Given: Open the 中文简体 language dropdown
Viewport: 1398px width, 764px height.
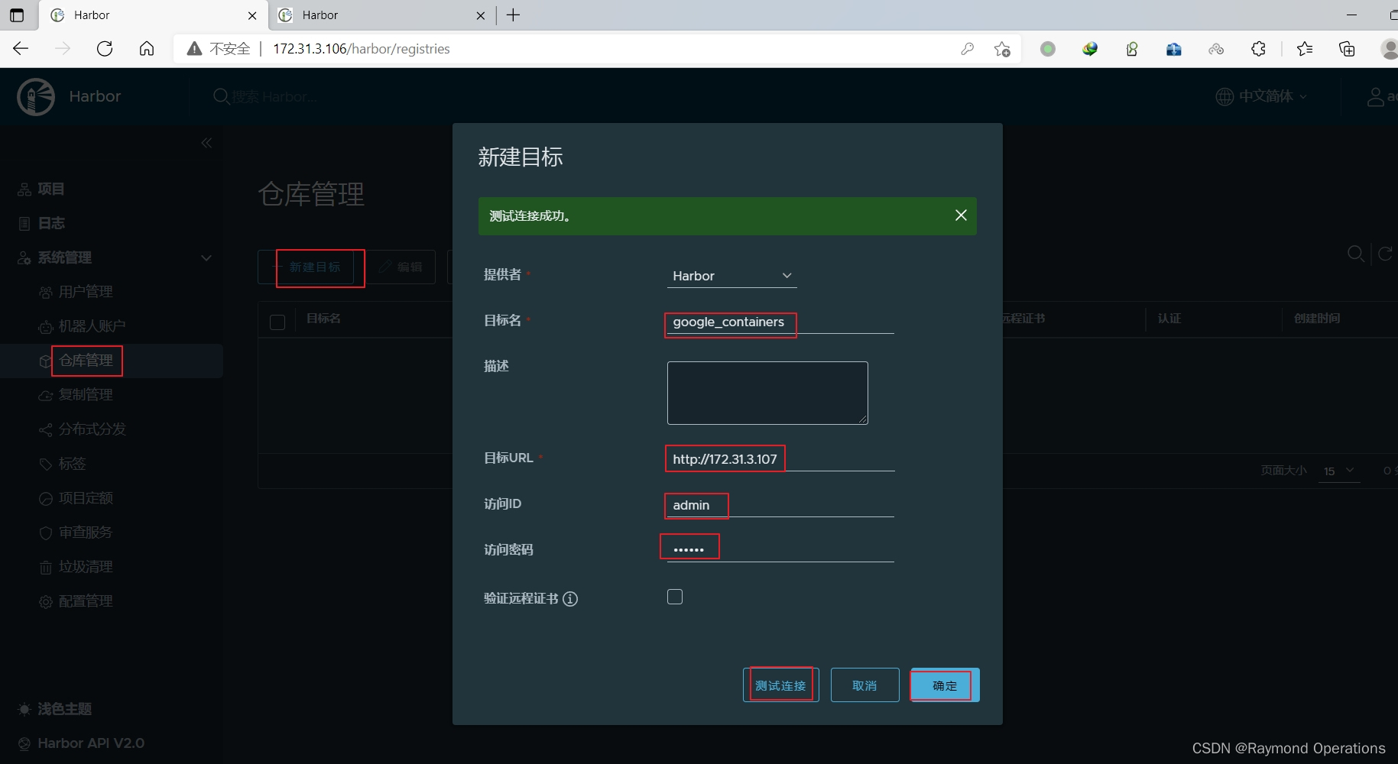Looking at the screenshot, I should (1262, 96).
